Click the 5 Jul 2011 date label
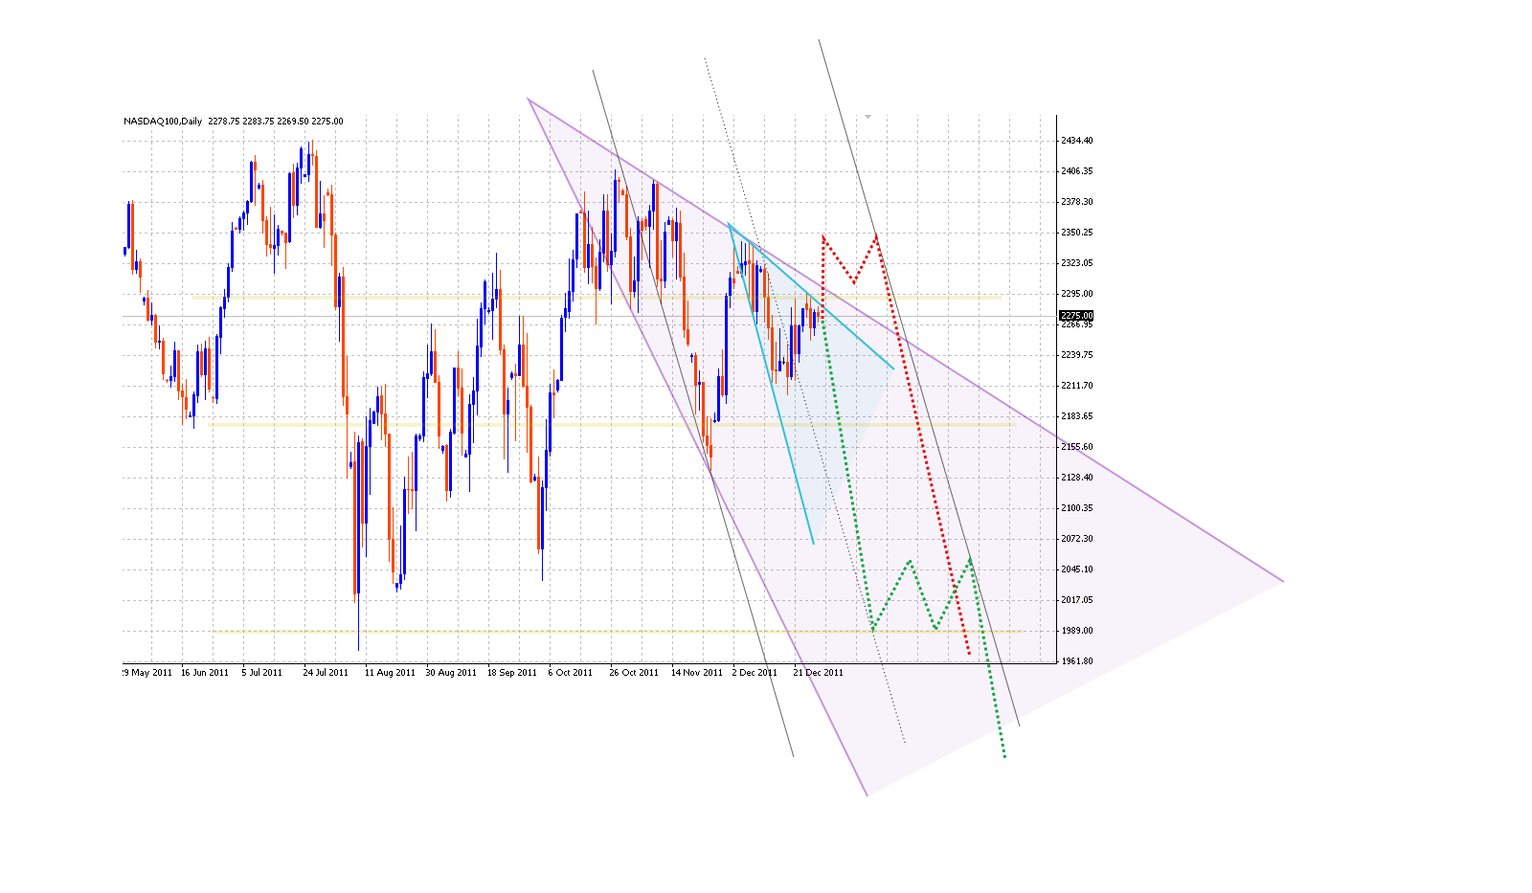 (x=262, y=673)
